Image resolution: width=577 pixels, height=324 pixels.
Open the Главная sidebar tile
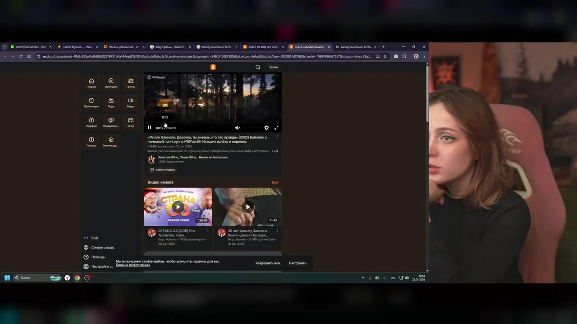(x=92, y=83)
